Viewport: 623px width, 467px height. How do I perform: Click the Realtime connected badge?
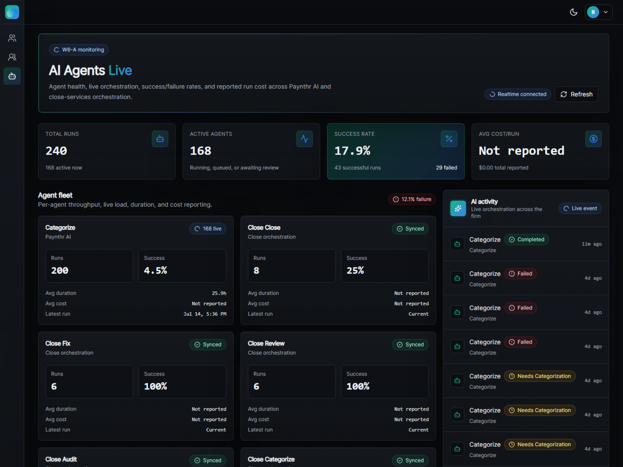pos(517,94)
